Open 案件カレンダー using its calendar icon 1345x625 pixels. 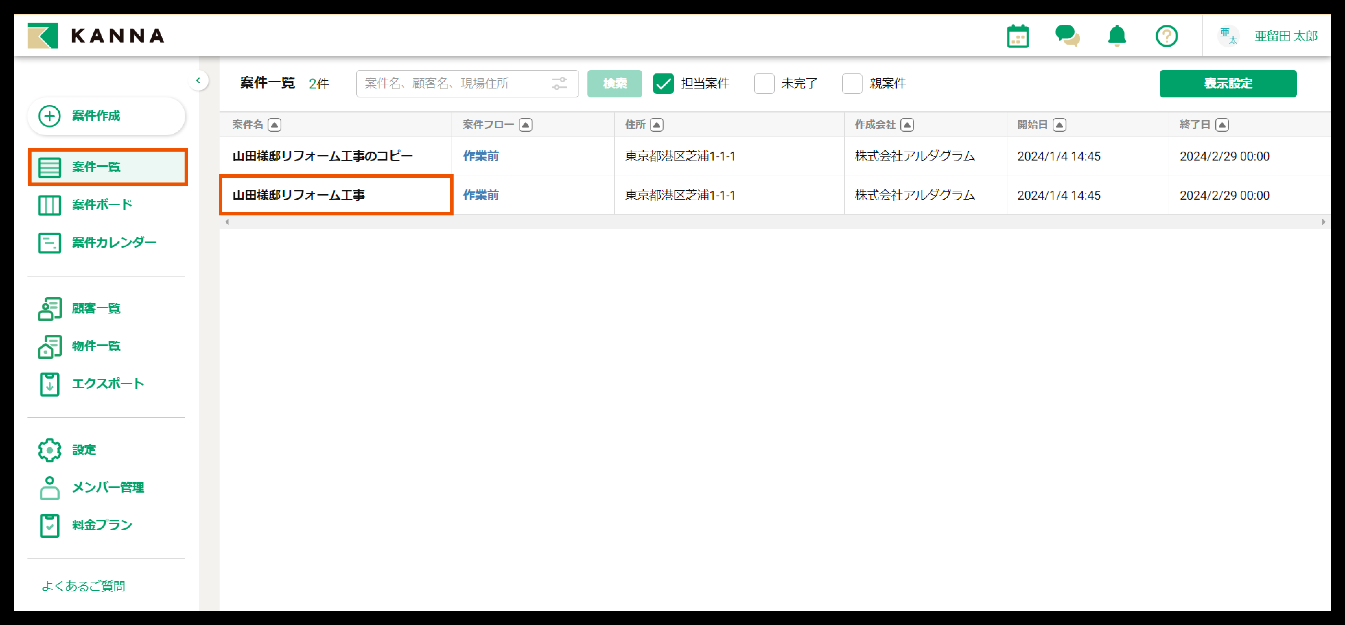click(50, 242)
